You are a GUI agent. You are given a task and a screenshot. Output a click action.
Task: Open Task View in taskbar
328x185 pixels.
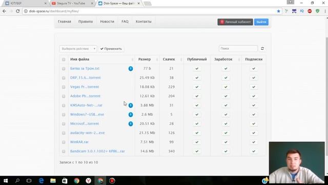click(x=29, y=180)
